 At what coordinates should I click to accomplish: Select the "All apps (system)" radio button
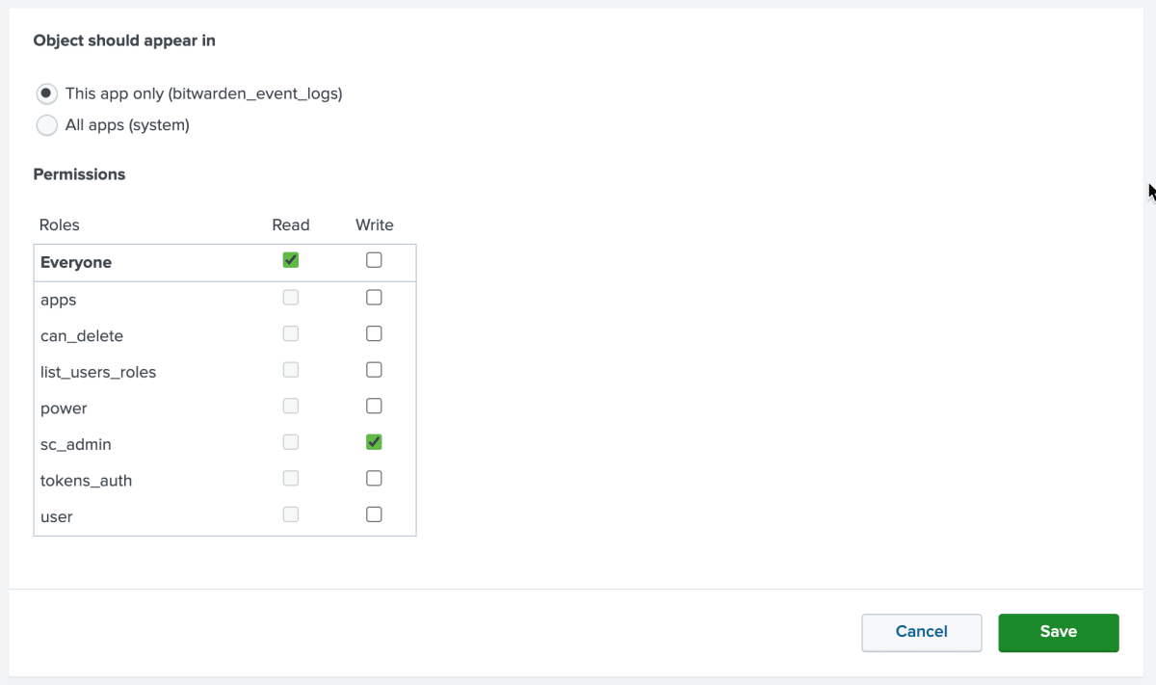47,125
